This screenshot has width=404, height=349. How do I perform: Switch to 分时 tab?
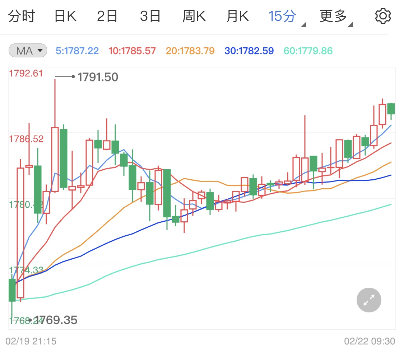point(22,16)
